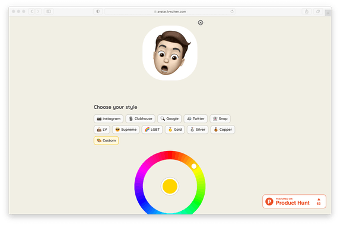
Task: Apply the Copper style
Action: click(223, 129)
